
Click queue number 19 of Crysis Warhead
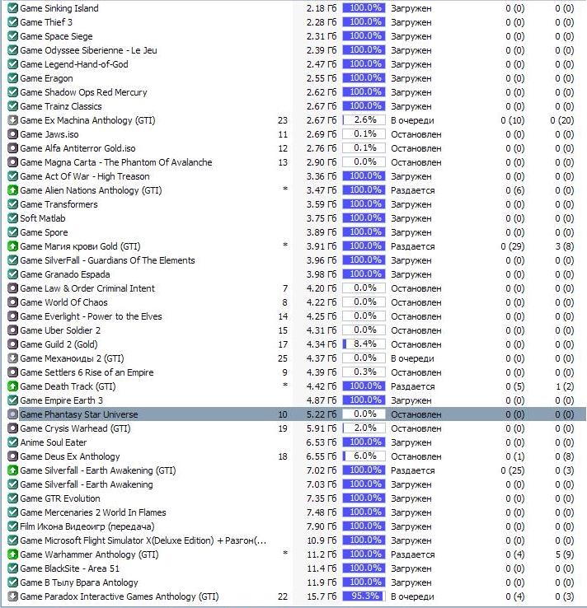point(283,428)
